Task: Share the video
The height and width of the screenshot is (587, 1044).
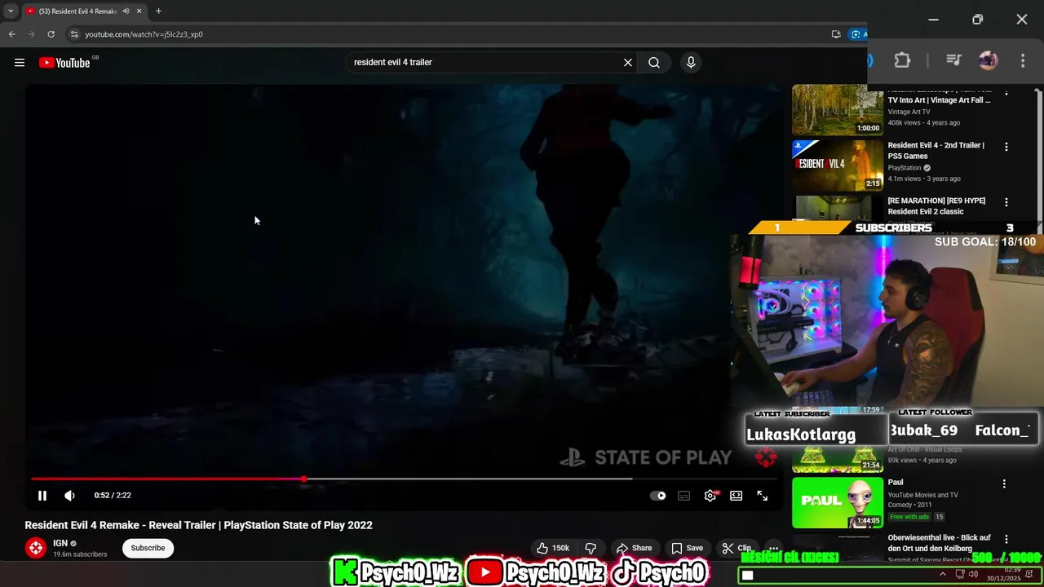Action: click(x=634, y=548)
